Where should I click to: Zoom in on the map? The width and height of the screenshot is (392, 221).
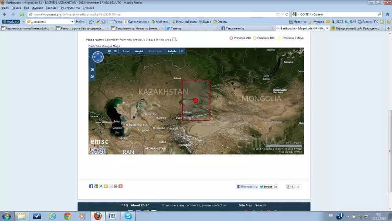click(x=93, y=69)
